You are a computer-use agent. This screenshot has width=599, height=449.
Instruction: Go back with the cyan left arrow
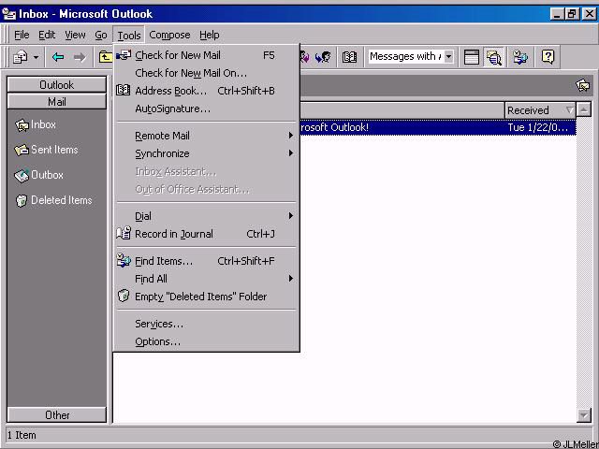click(58, 57)
